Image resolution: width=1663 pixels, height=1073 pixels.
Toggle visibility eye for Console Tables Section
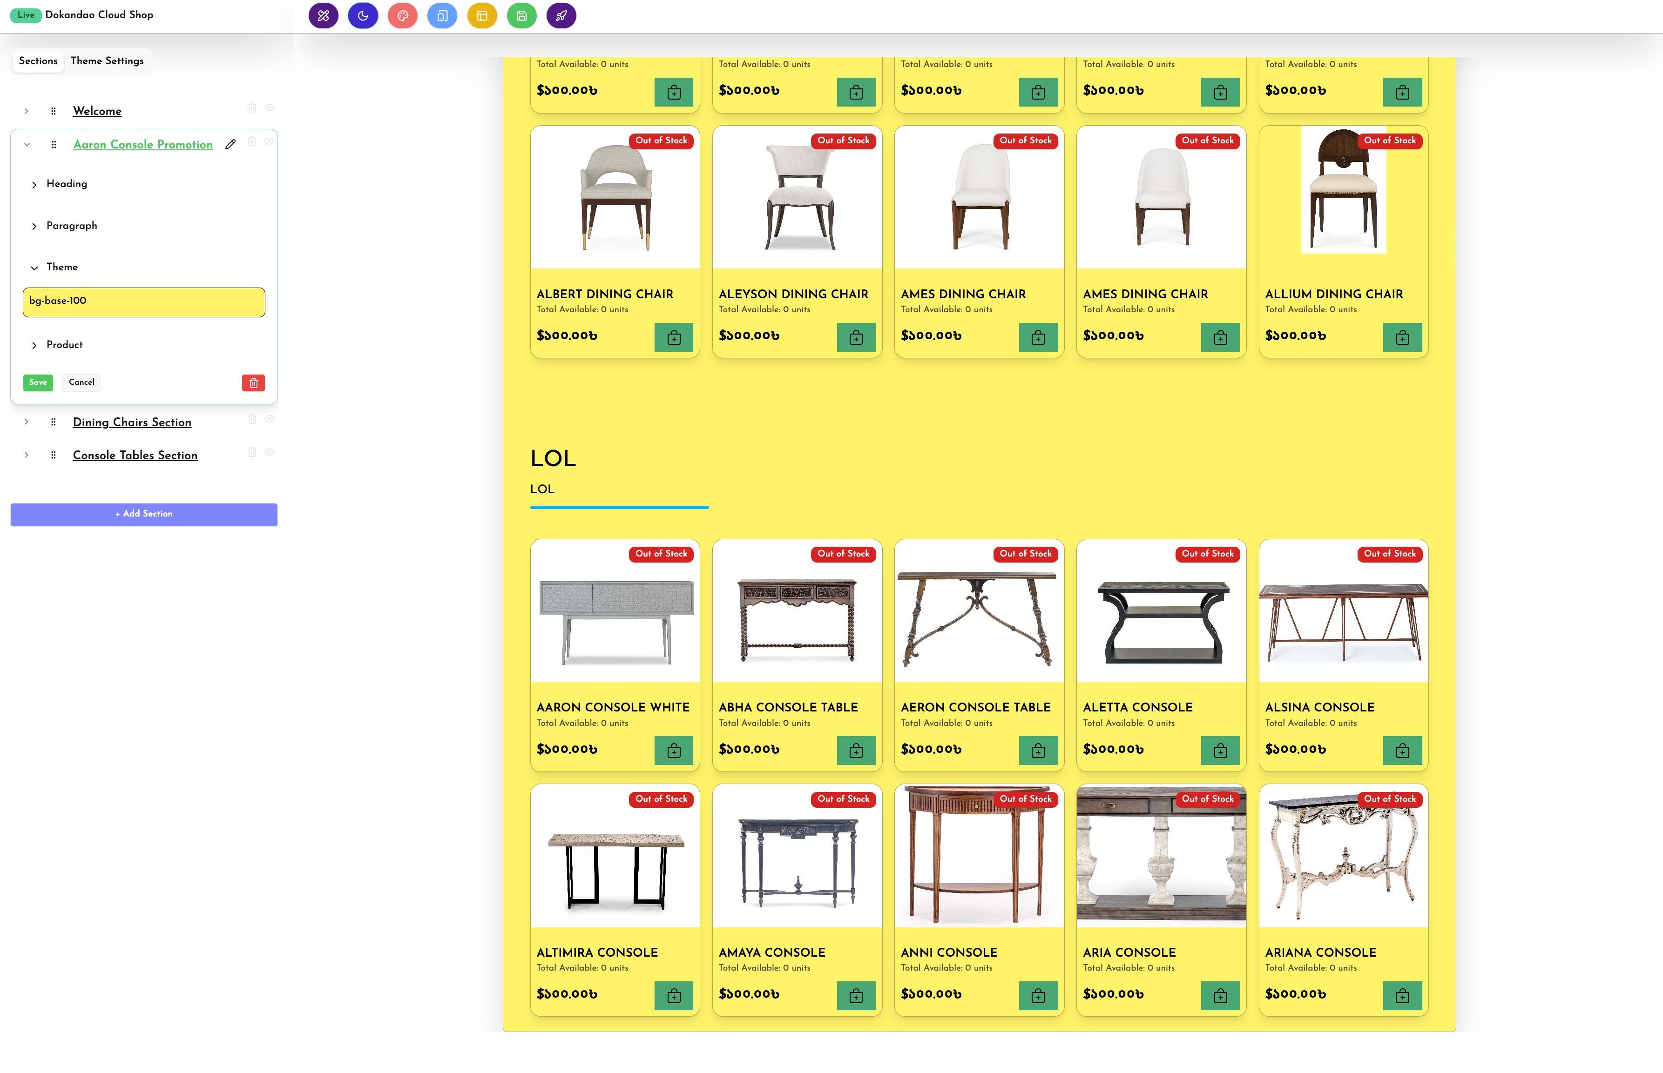coord(270,452)
